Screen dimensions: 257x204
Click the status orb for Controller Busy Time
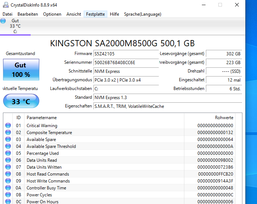tap(8, 188)
